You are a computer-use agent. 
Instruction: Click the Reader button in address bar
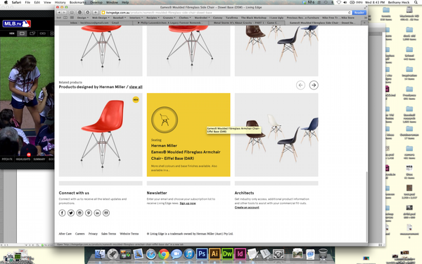[359, 13]
